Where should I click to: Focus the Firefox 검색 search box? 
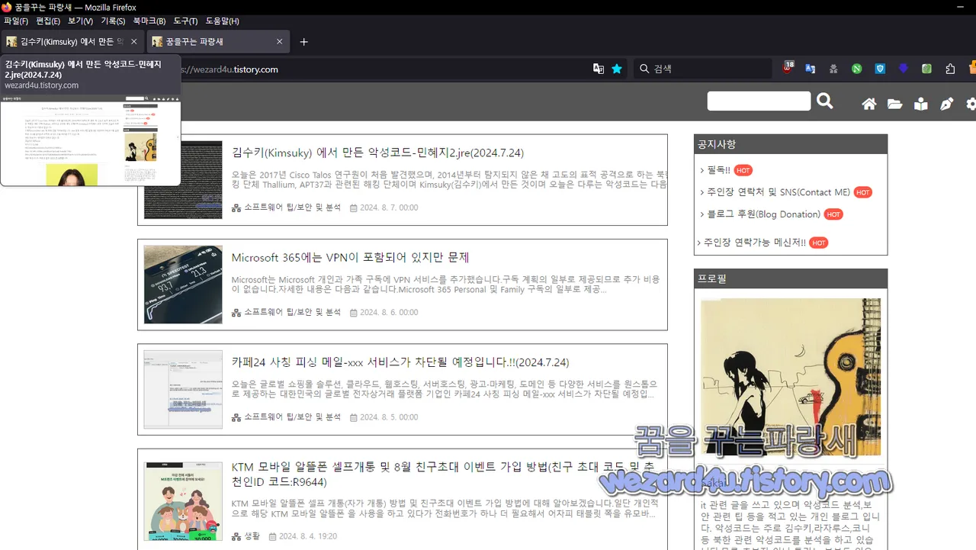[x=703, y=69]
